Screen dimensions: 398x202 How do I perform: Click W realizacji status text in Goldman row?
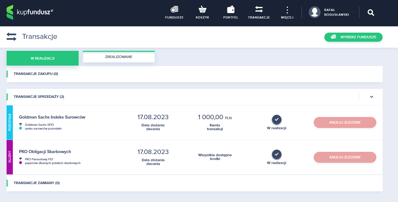[276, 128]
